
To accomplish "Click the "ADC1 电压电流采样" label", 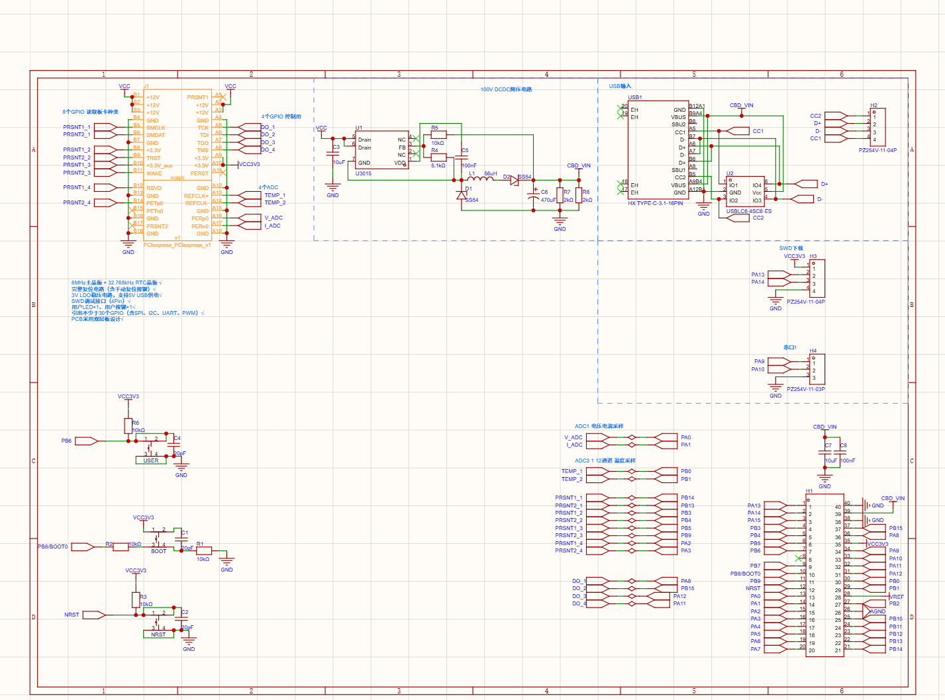I will click(599, 426).
